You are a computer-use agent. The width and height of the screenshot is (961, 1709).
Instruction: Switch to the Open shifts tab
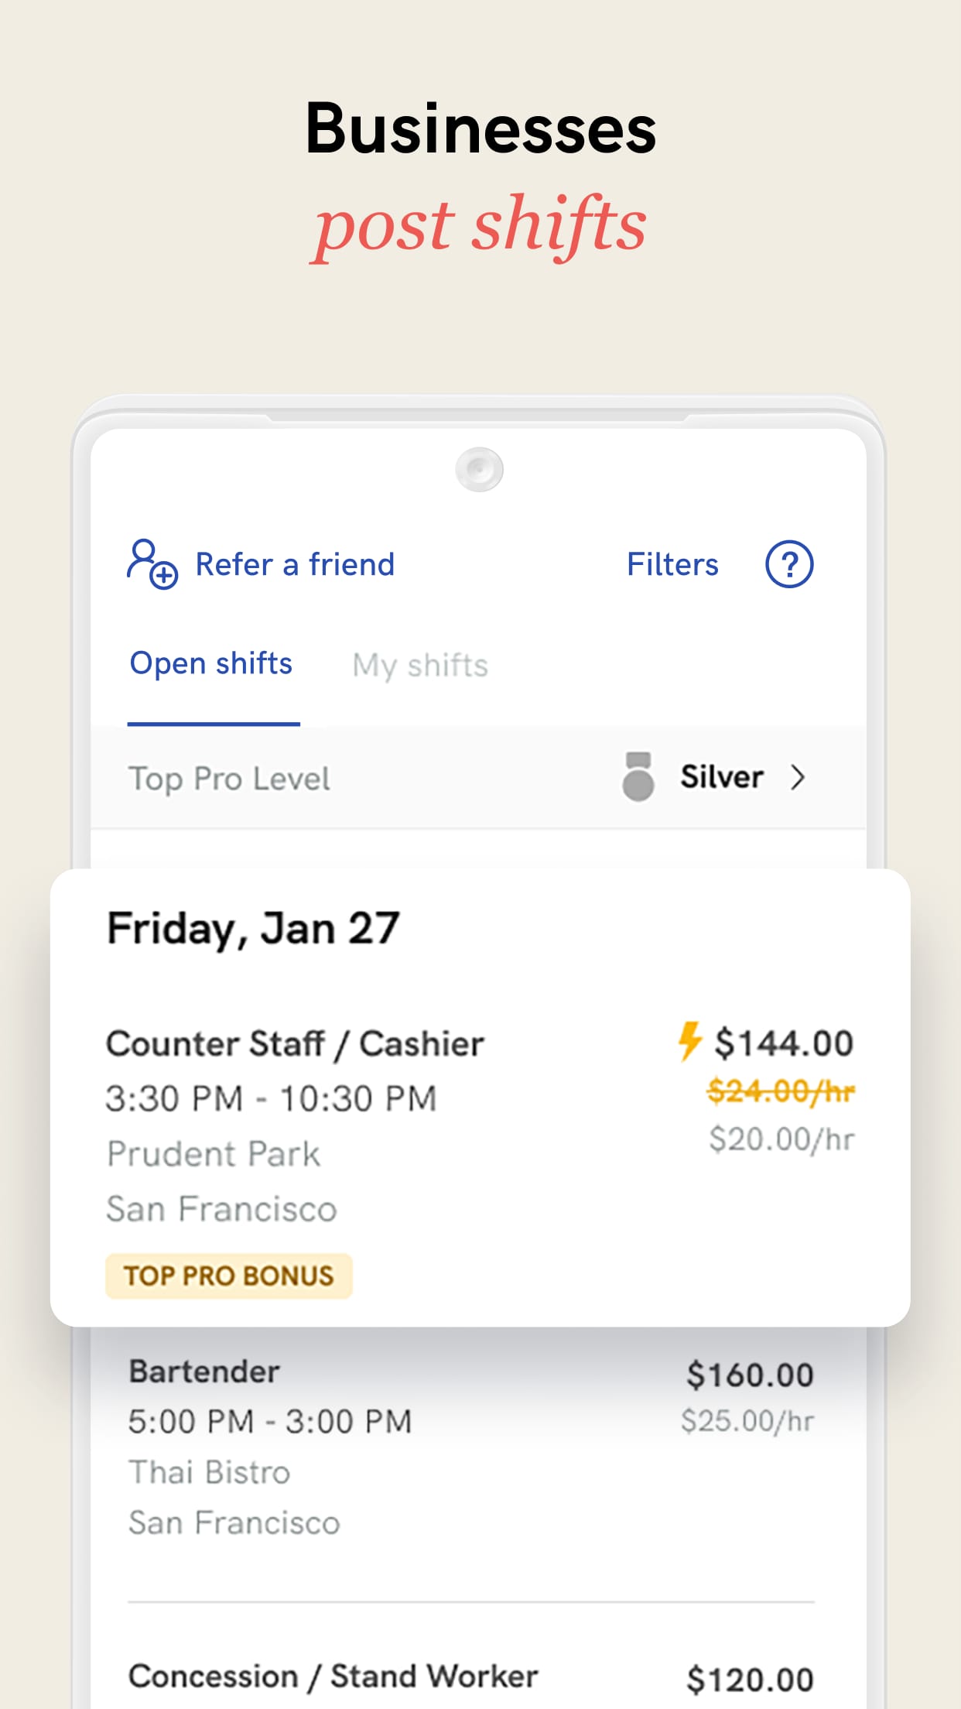(x=211, y=664)
